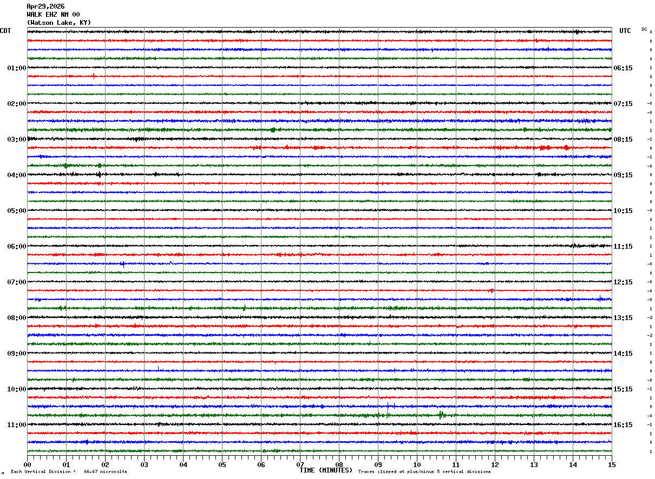The width and height of the screenshot is (655, 479).
Task: Click the UTC time label '14:15'
Action: 623,354
